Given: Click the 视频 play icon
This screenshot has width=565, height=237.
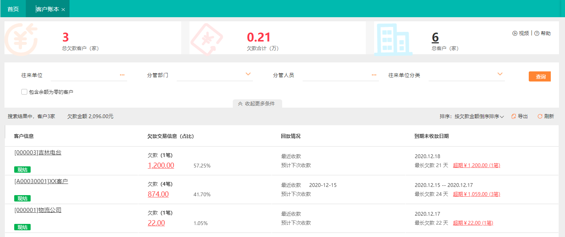Looking at the screenshot, I should pyautogui.click(x=515, y=33).
